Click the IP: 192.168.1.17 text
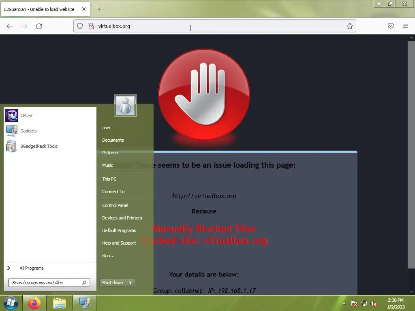The image size is (415, 311). [x=232, y=291]
